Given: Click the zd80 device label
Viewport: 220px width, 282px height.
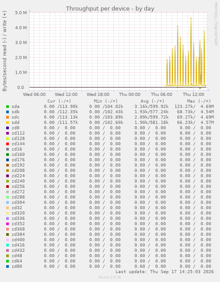Looking at the screenshot, I should click(17, 266).
